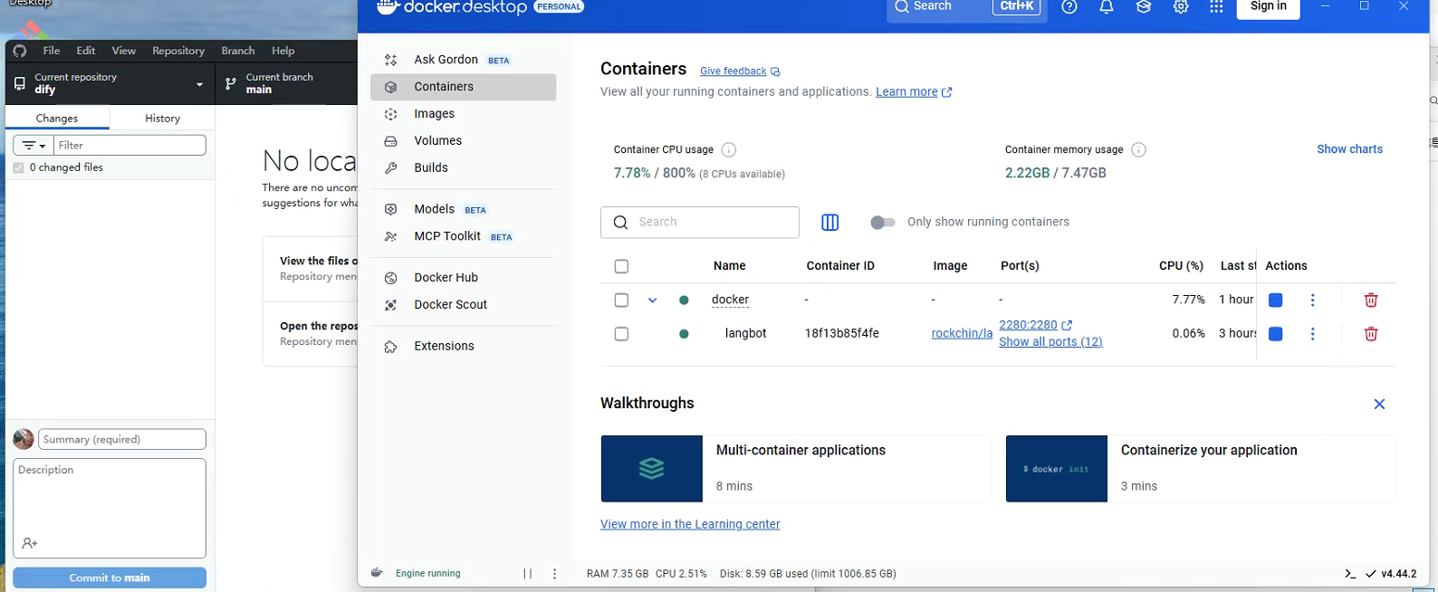
Task: Click the Docker Hub icon in sidebar
Action: [x=391, y=278]
